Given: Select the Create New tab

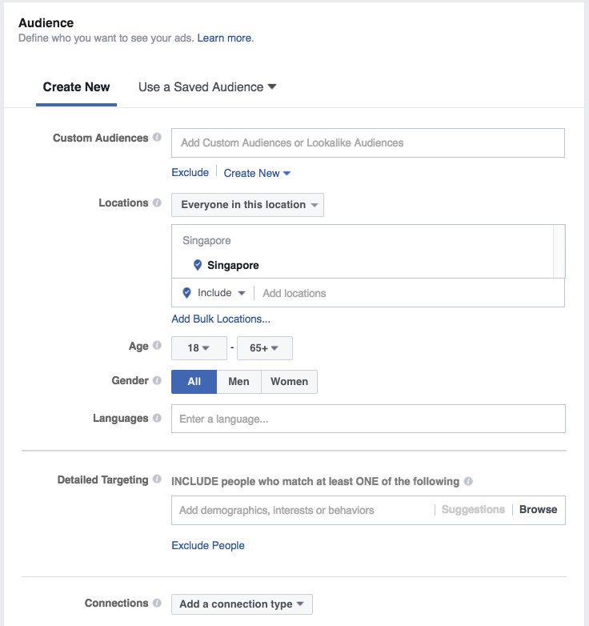Looking at the screenshot, I should tap(77, 87).
